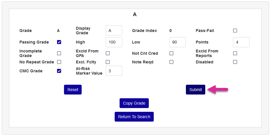271x136 pixels.
Task: Click the Display Grade text field
Action: coord(114,31)
